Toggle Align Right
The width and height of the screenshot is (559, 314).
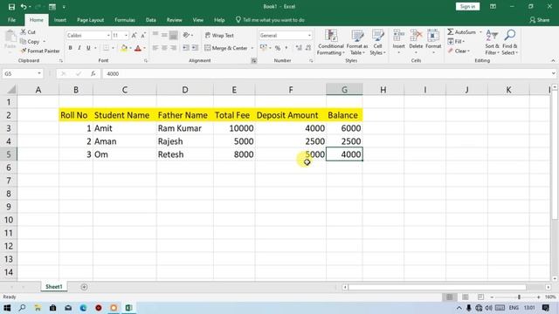(x=173, y=48)
